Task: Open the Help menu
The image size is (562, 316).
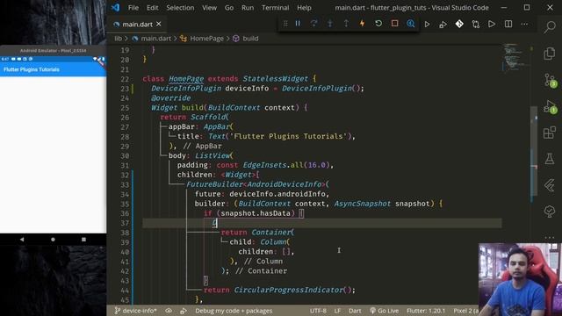Action: pos(304,8)
